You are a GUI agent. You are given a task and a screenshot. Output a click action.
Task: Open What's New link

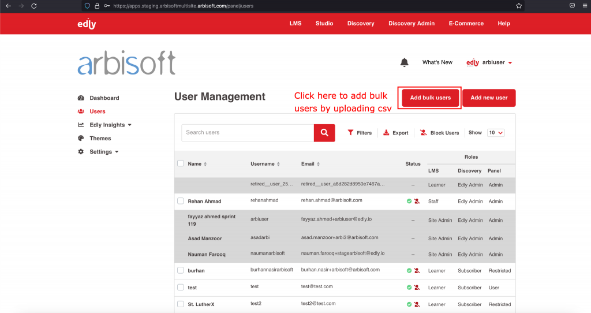tap(437, 62)
